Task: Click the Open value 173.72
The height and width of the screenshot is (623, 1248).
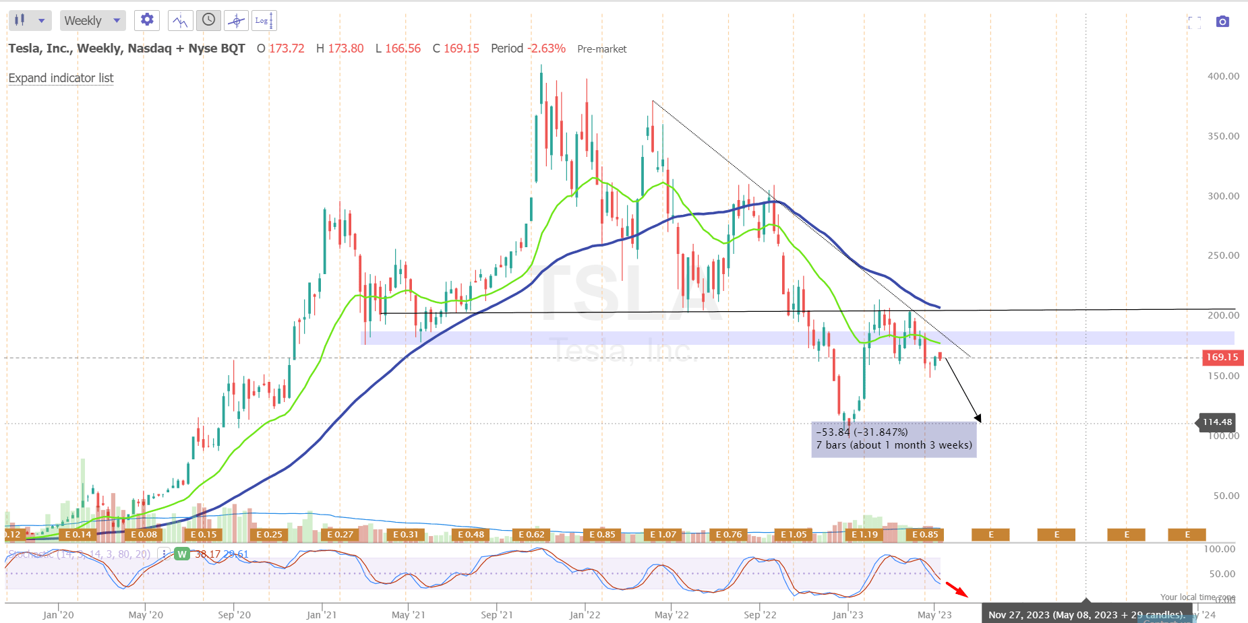Action: click(287, 48)
